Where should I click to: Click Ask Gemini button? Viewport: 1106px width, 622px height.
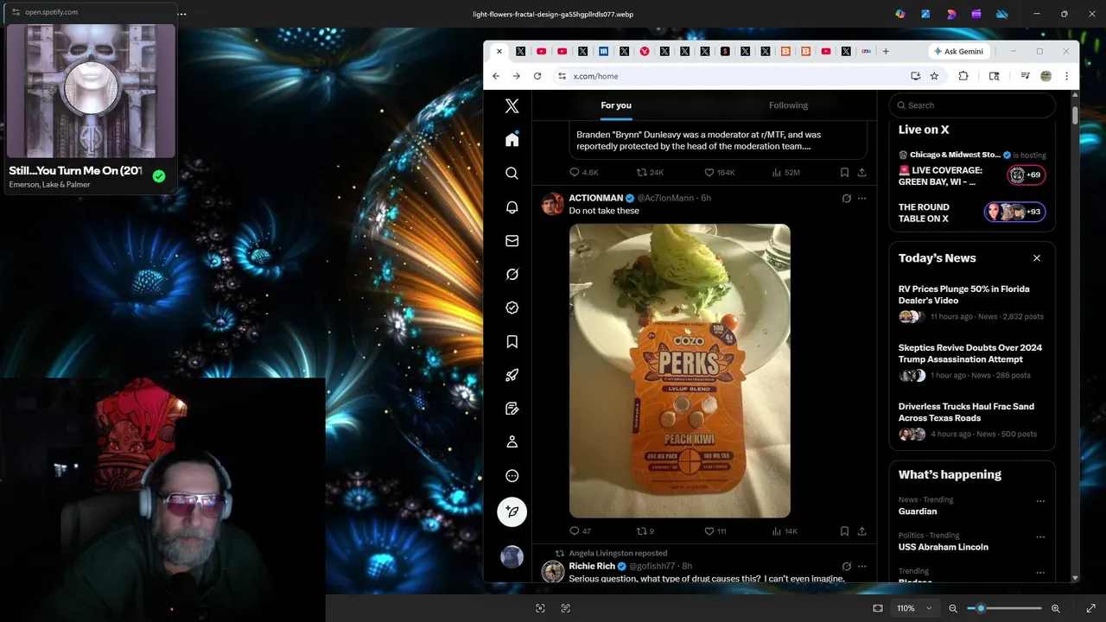click(958, 51)
